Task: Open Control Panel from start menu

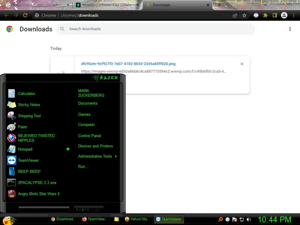Action: point(90,136)
